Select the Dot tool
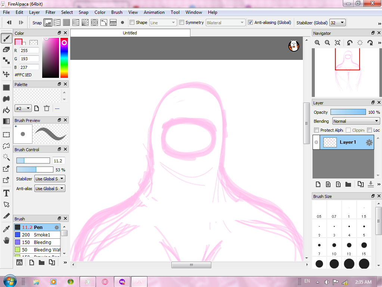382x287 pixels. click(6, 61)
